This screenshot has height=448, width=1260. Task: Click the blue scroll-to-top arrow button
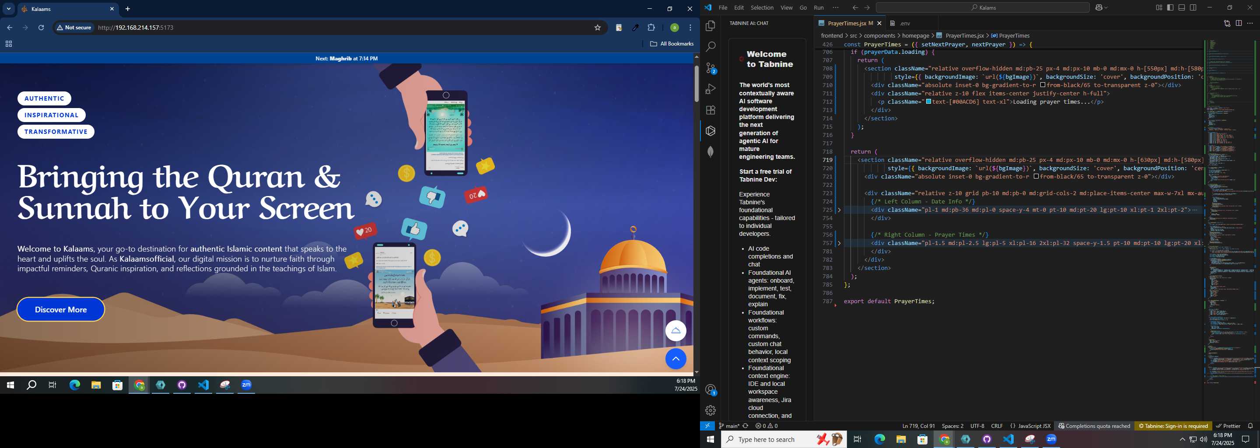pos(675,359)
